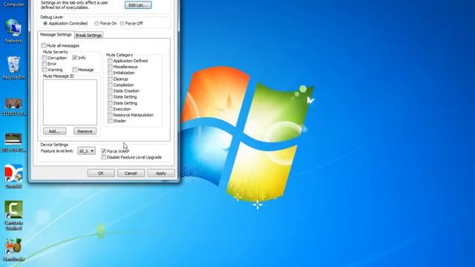This screenshot has height=267, width=475.
Task: Check the State Getting mute category
Action: pyautogui.click(x=110, y=103)
